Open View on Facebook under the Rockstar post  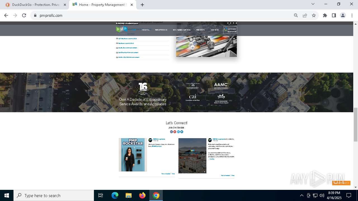click(166, 174)
